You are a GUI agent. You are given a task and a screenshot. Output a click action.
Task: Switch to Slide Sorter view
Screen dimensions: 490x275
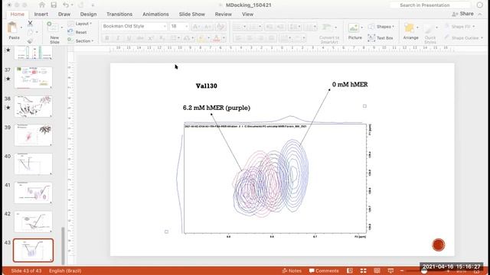click(363, 270)
